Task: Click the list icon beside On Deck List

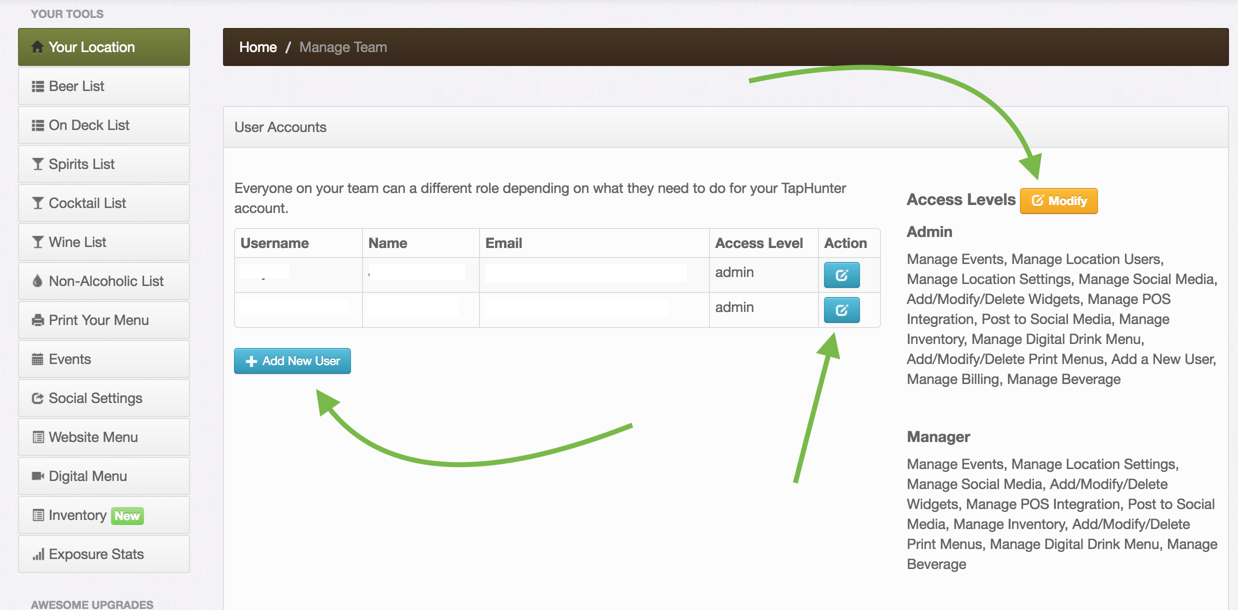Action: point(37,125)
